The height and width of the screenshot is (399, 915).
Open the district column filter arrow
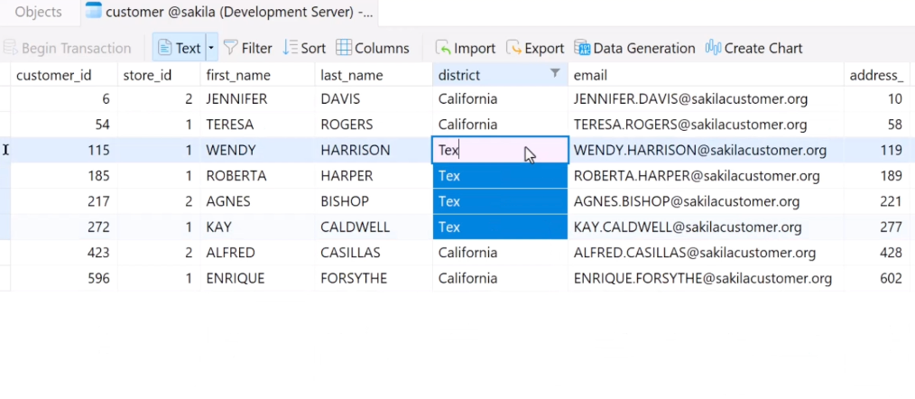[555, 74]
